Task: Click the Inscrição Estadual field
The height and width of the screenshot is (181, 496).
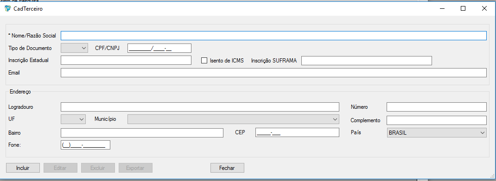Action: 126,60
